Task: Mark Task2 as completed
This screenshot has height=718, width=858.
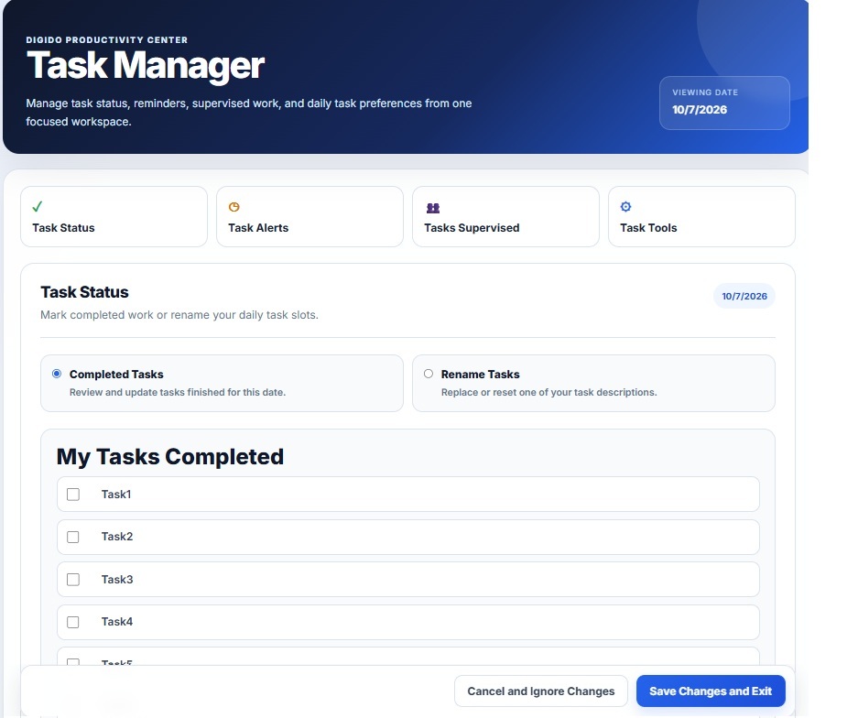Action: coord(72,537)
